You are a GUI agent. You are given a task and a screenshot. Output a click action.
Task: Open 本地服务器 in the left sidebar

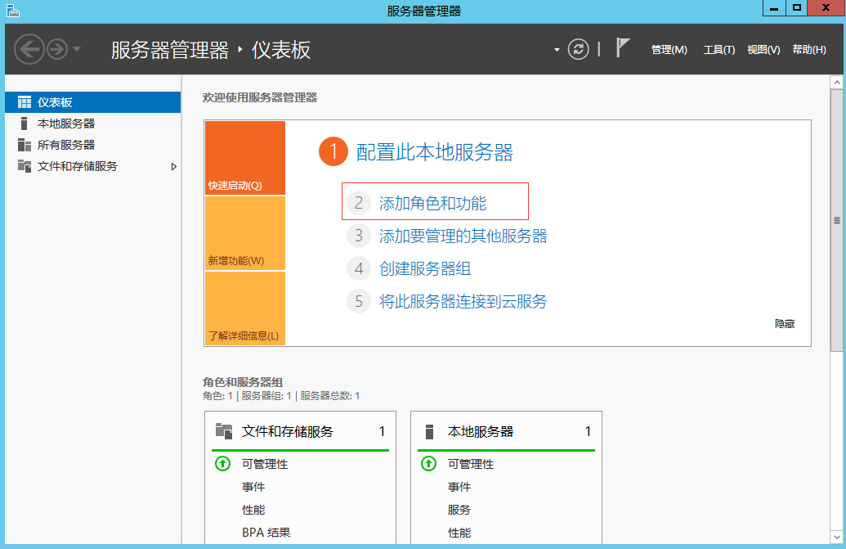(x=65, y=124)
